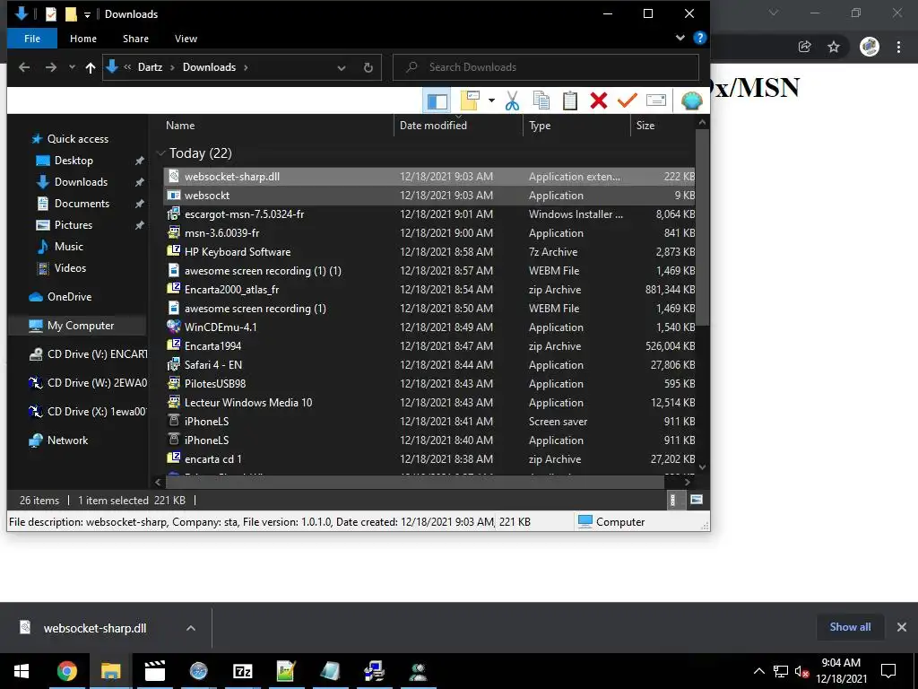Open the Explorer help question icon
Screen dimensions: 918x689
pos(699,38)
